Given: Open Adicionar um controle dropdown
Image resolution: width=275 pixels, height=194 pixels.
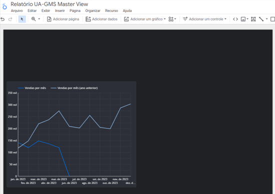Looking at the screenshot, I should tap(204, 19).
